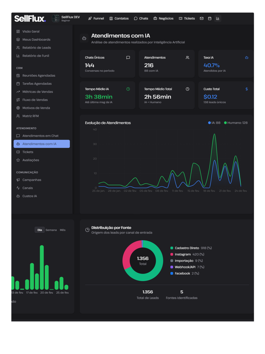Toggle the green Humano legend series
265x354 pixels.
[x=236, y=123]
